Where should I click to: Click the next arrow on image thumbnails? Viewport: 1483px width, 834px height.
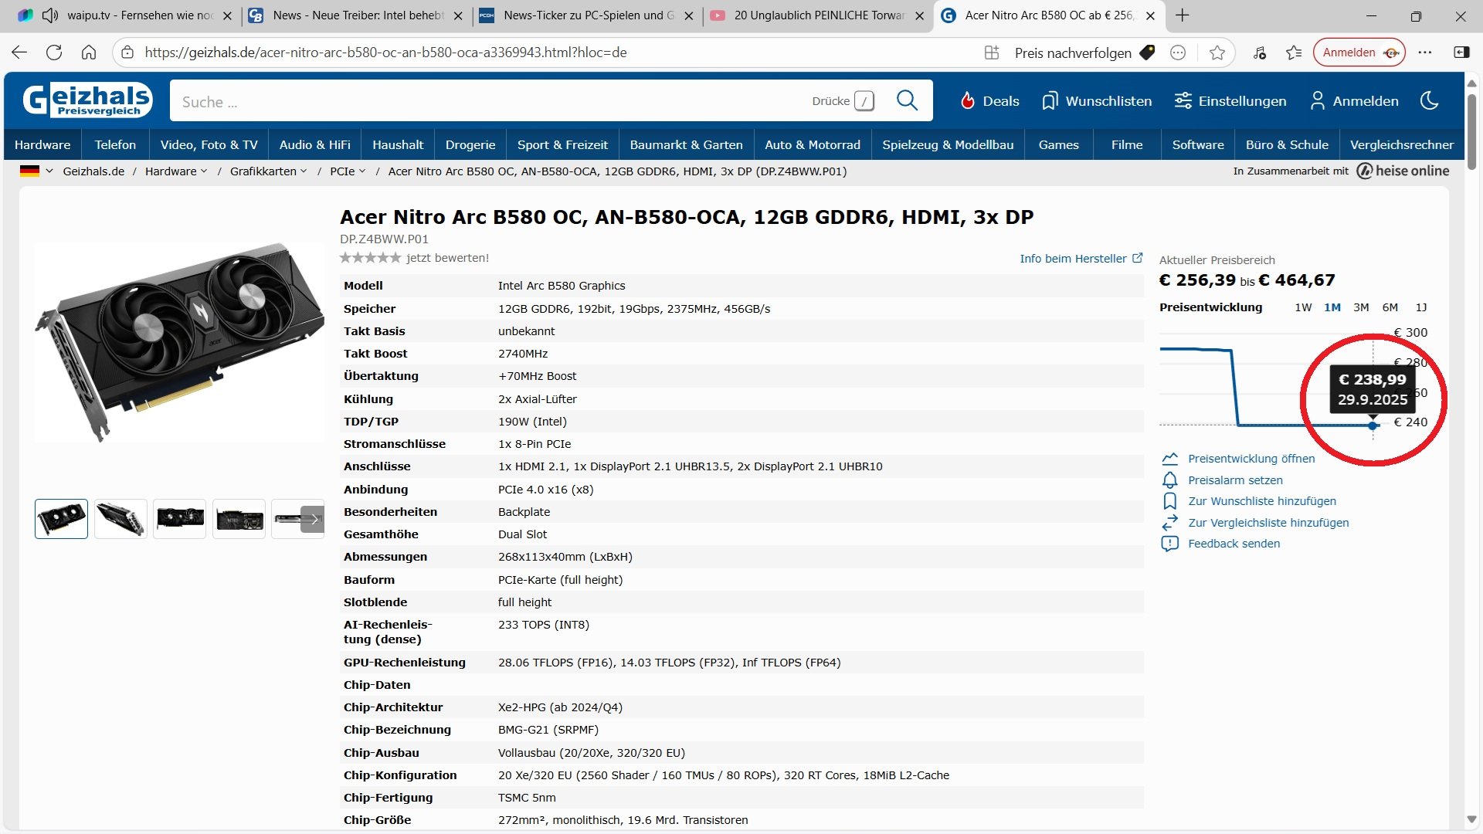pos(313,519)
